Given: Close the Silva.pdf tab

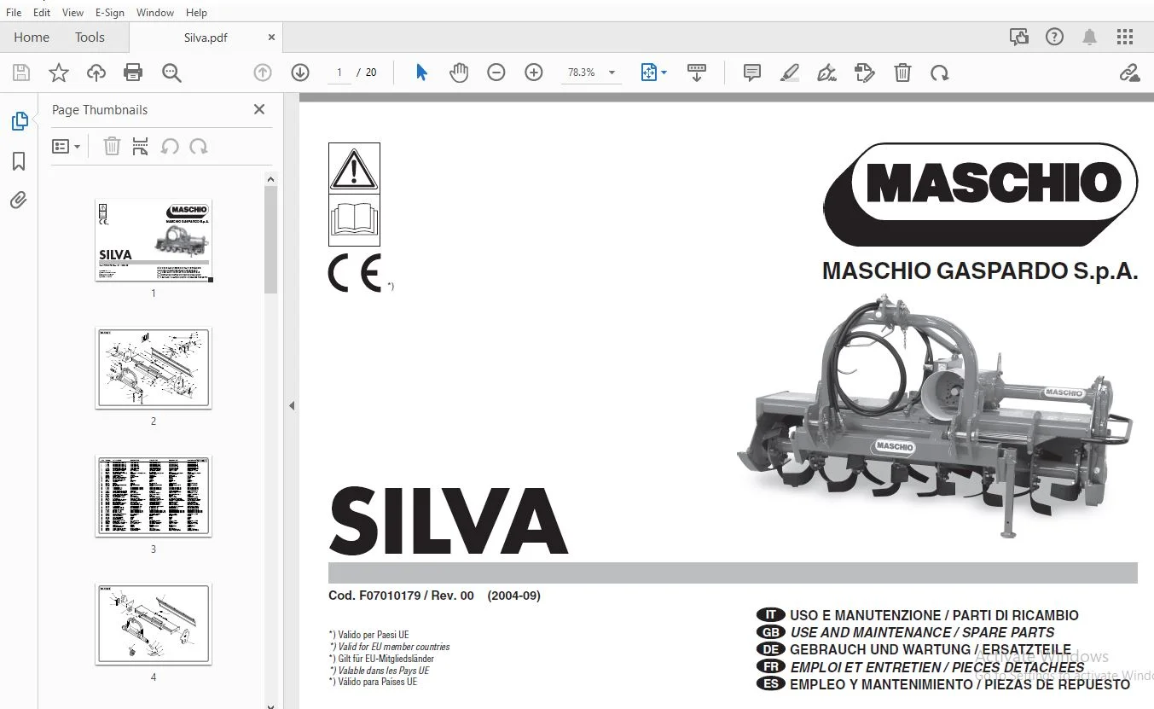Looking at the screenshot, I should pyautogui.click(x=271, y=38).
